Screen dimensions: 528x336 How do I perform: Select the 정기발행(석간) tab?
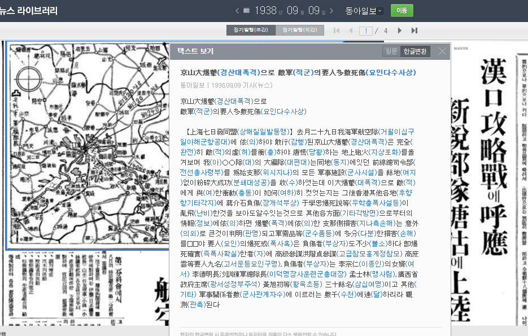point(300,30)
